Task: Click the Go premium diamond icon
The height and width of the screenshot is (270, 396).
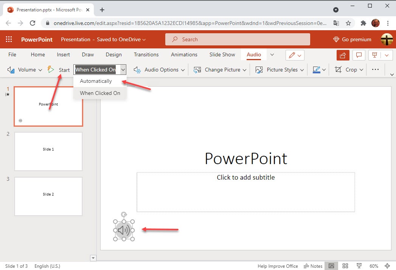Action: click(336, 39)
